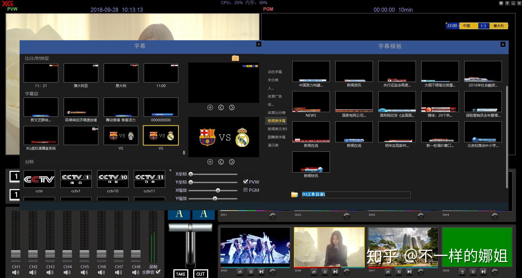Viewport: 522px width, 278px height.
Task: Enable the PGM checkbox
Action: pos(245,190)
